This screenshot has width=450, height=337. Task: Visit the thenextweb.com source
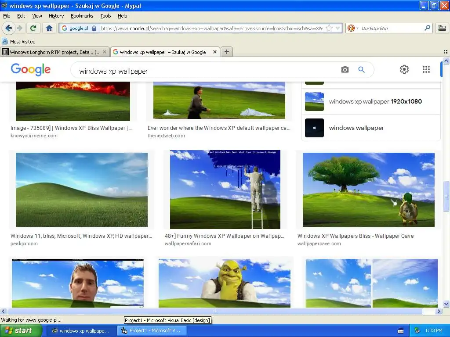pyautogui.click(x=166, y=136)
